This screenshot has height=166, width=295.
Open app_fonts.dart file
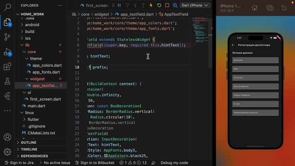(41, 72)
